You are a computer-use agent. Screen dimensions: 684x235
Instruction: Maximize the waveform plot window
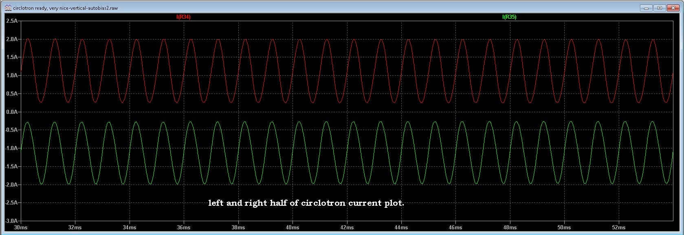[x=660, y=8]
